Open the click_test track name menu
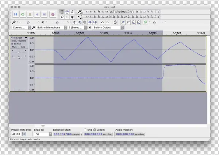 tap(19, 38)
